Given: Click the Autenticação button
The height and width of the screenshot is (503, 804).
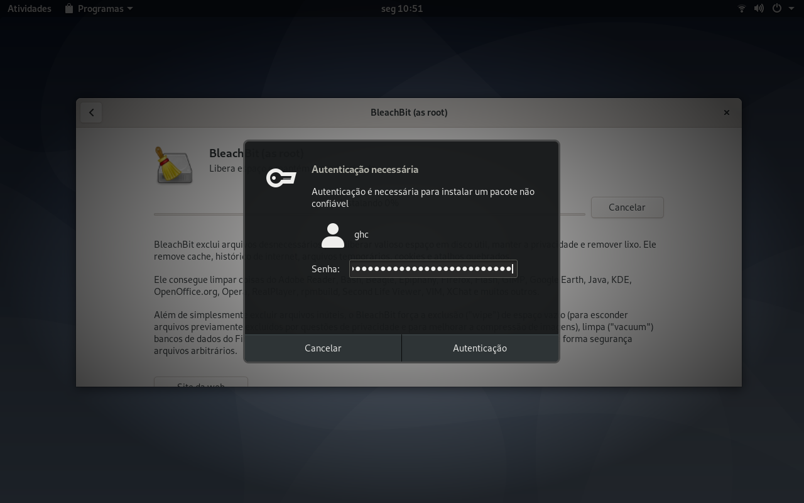Looking at the screenshot, I should [480, 348].
